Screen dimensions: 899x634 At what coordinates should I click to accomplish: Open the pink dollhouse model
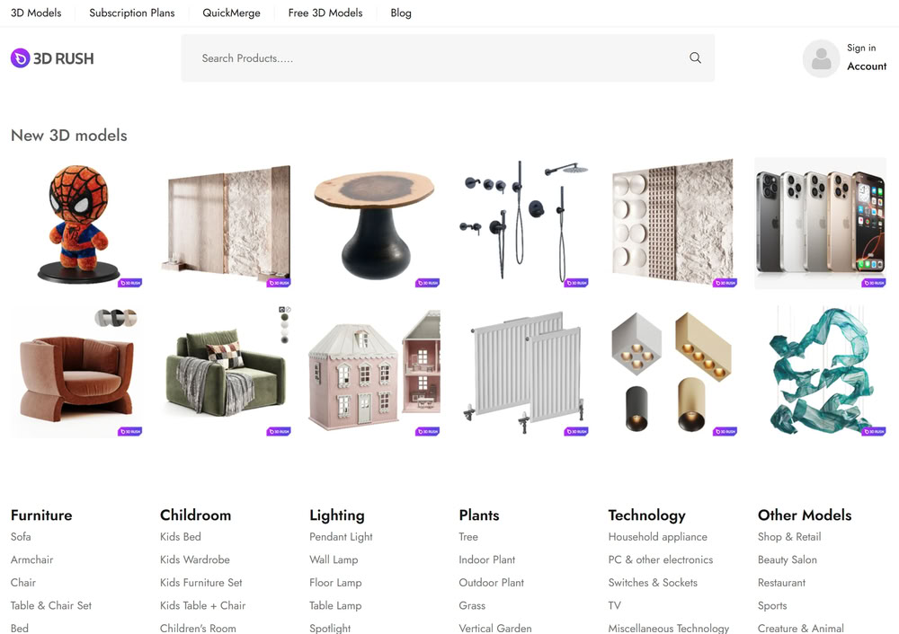374,373
